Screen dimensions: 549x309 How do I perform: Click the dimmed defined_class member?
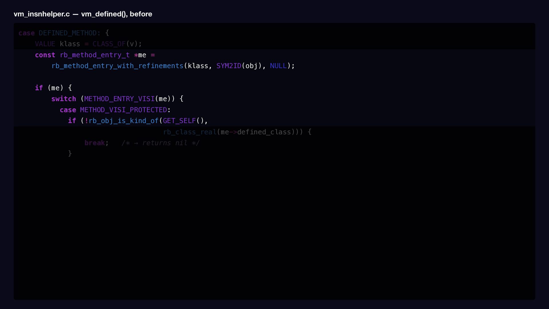pos(264,132)
